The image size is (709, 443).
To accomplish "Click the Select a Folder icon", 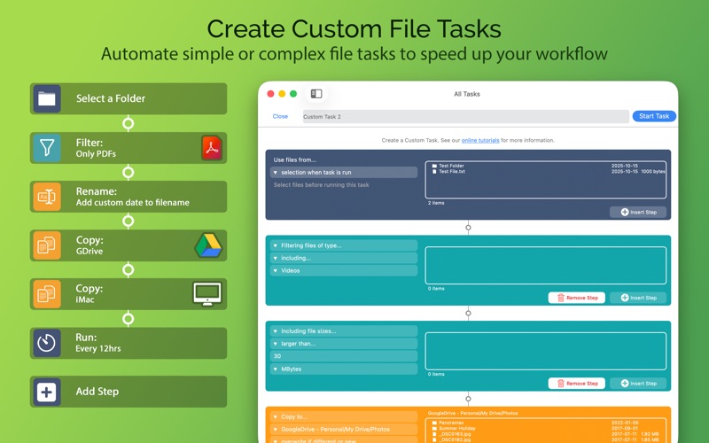I will pos(47,98).
